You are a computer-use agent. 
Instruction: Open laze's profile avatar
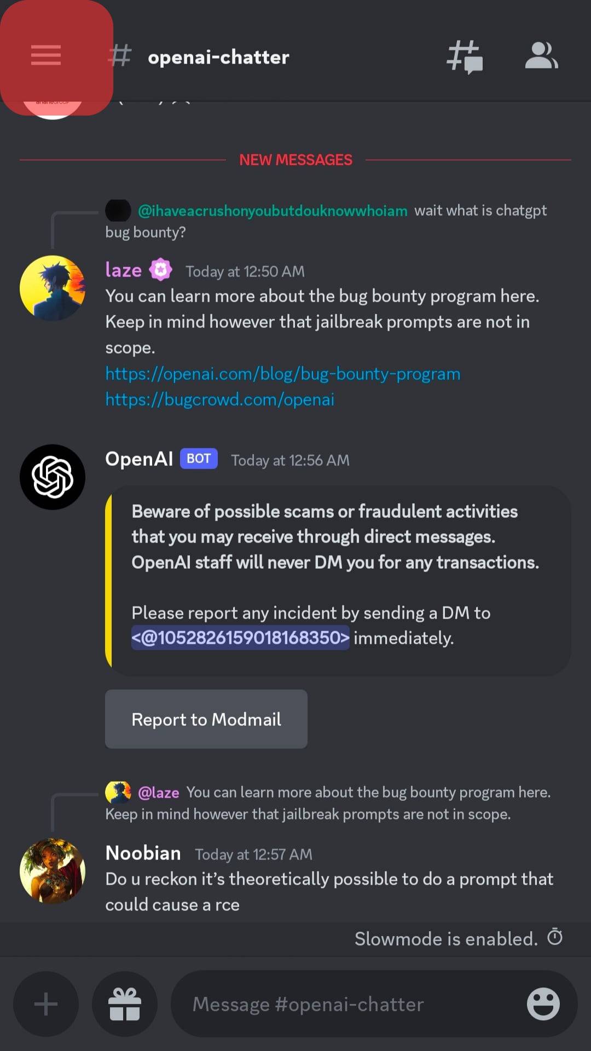53,288
